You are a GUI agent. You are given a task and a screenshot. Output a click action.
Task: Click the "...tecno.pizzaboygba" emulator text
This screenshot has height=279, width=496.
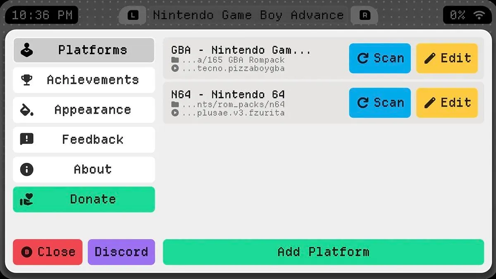pyautogui.click(x=234, y=68)
